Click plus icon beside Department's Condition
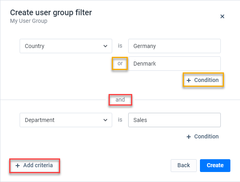The image size is (240, 182). [189, 137]
